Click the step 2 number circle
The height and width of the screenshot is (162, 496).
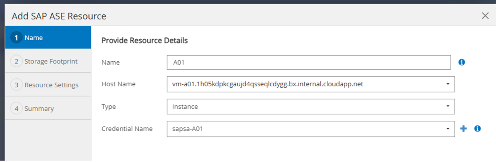pyautogui.click(x=16, y=61)
